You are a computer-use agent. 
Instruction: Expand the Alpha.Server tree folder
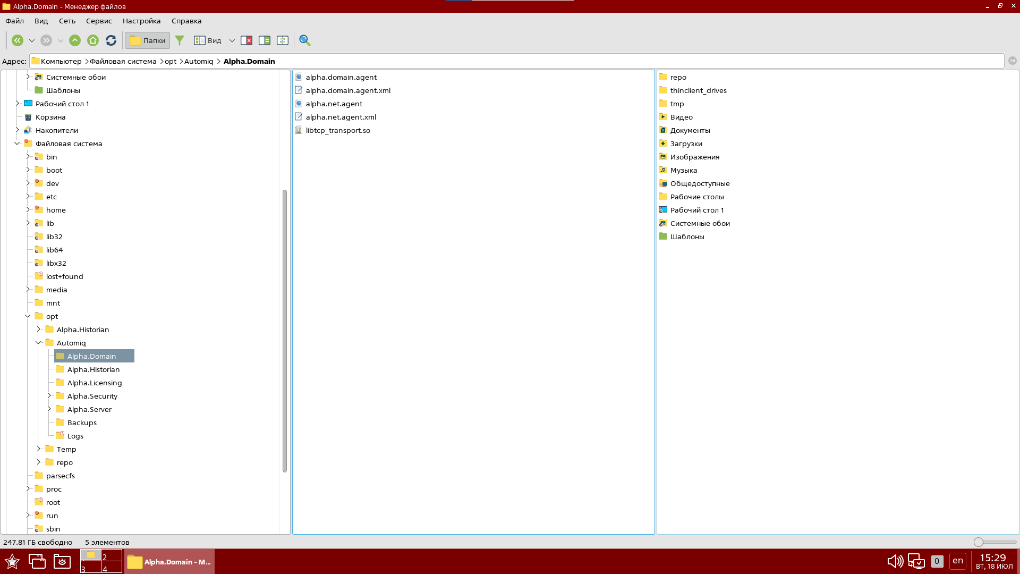click(x=49, y=409)
